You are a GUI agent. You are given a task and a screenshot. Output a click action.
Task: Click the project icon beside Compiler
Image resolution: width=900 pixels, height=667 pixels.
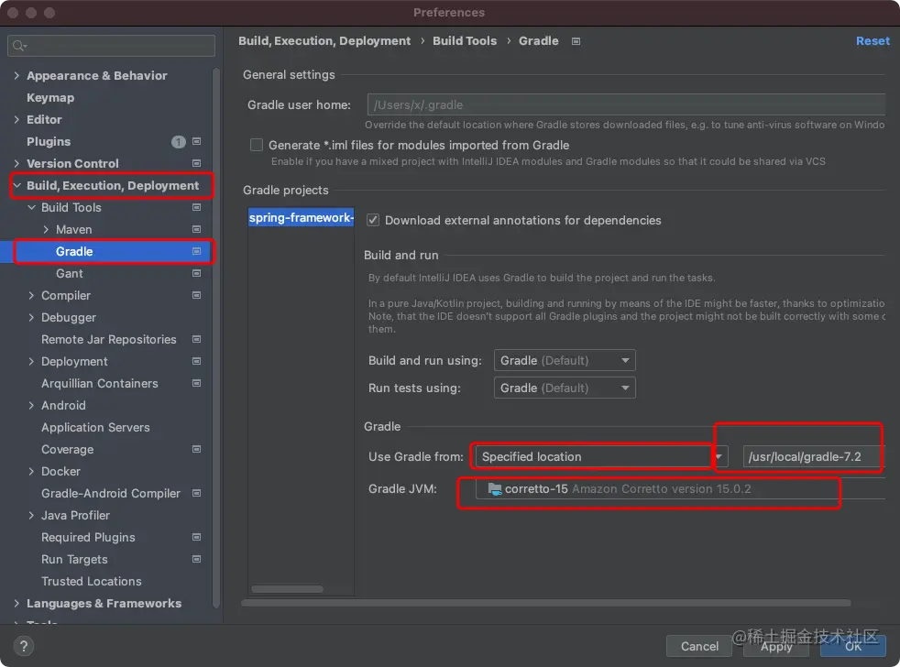pyautogui.click(x=196, y=295)
